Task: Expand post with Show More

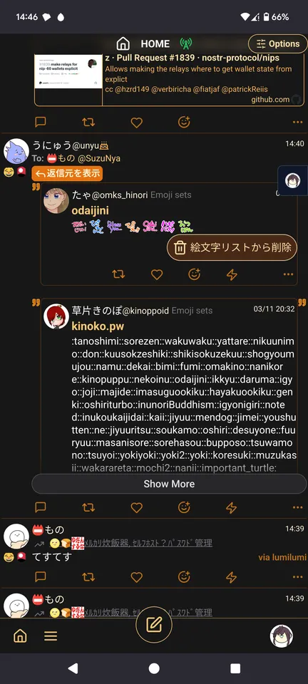Action: (169, 484)
